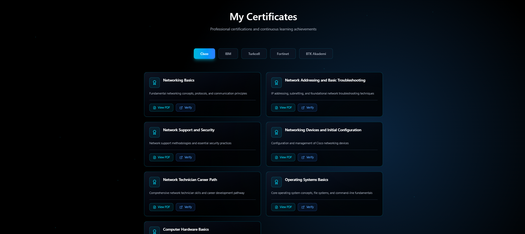
Task: View PDF for Networking Devices and Initial Configuration
Action: 283,157
